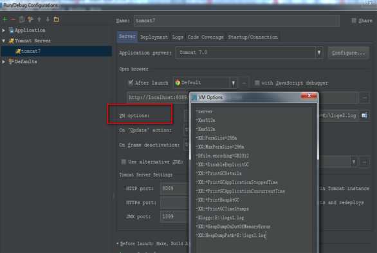Click the -XX:HeapDumpPath=E:\logs2.log line
Viewport: 377px width, 253px height.
(231, 235)
